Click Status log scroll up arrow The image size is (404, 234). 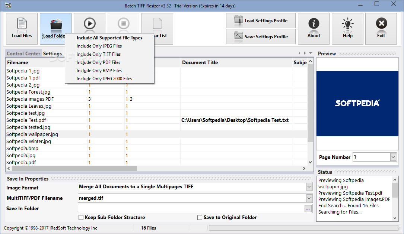coord(395,179)
